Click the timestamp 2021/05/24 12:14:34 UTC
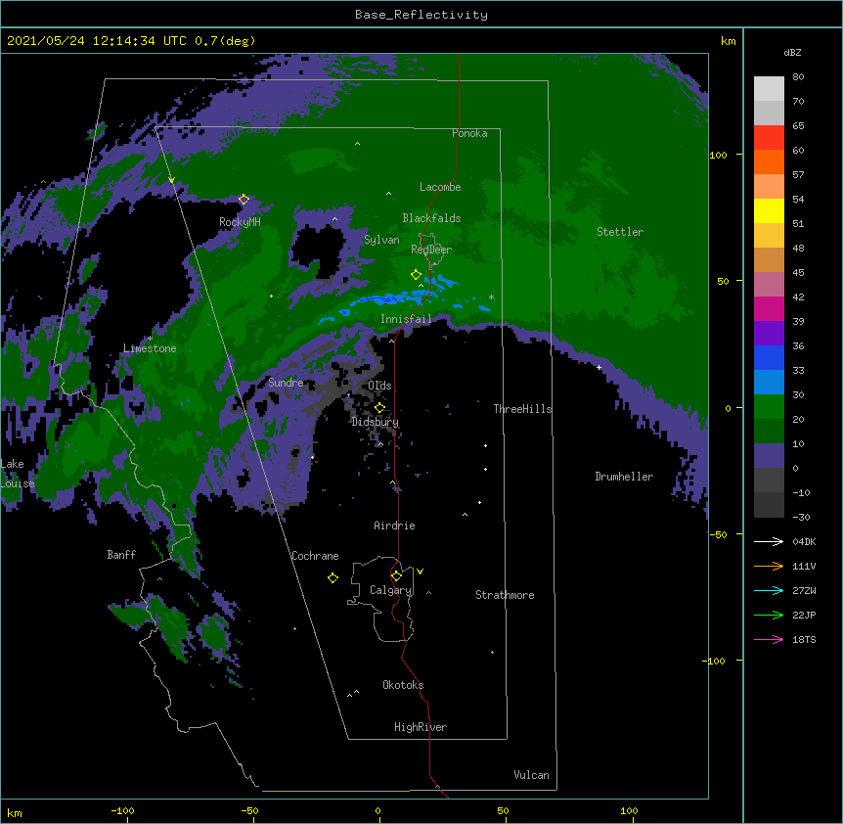Screen dimensions: 843x824 (x=96, y=41)
